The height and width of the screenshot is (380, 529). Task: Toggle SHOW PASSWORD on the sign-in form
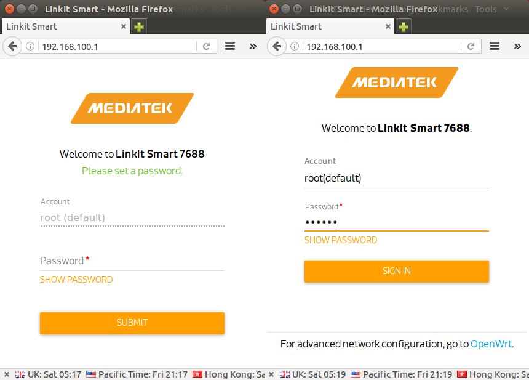(341, 240)
